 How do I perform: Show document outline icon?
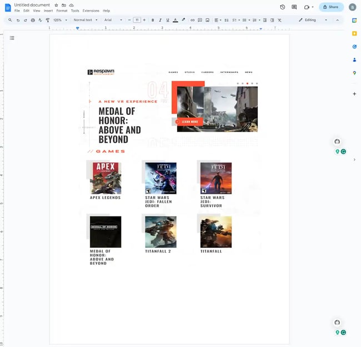tap(12, 38)
